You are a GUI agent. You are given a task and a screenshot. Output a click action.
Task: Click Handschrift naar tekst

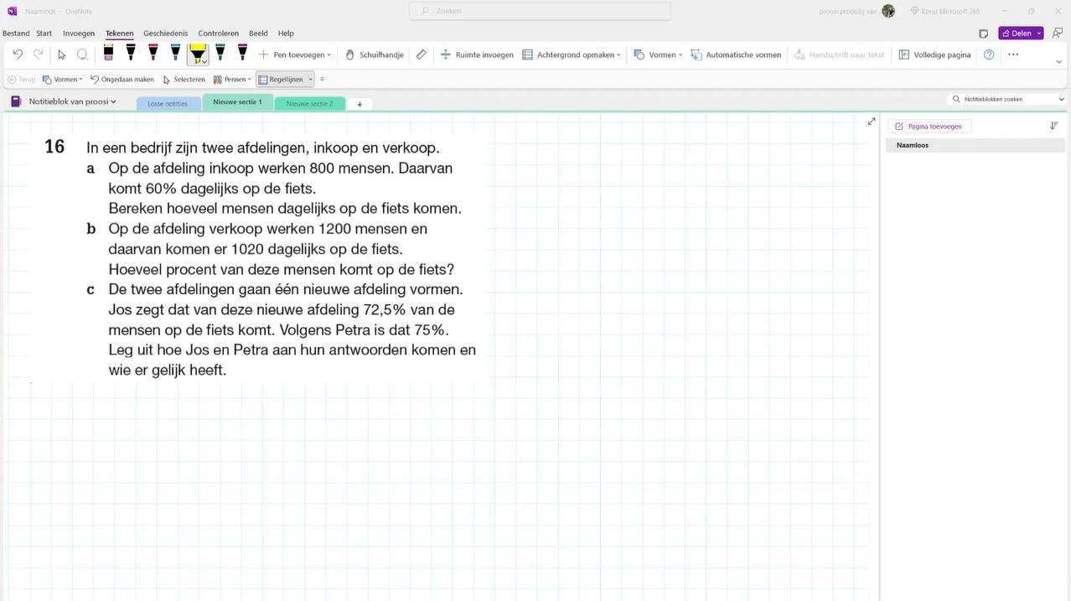839,54
